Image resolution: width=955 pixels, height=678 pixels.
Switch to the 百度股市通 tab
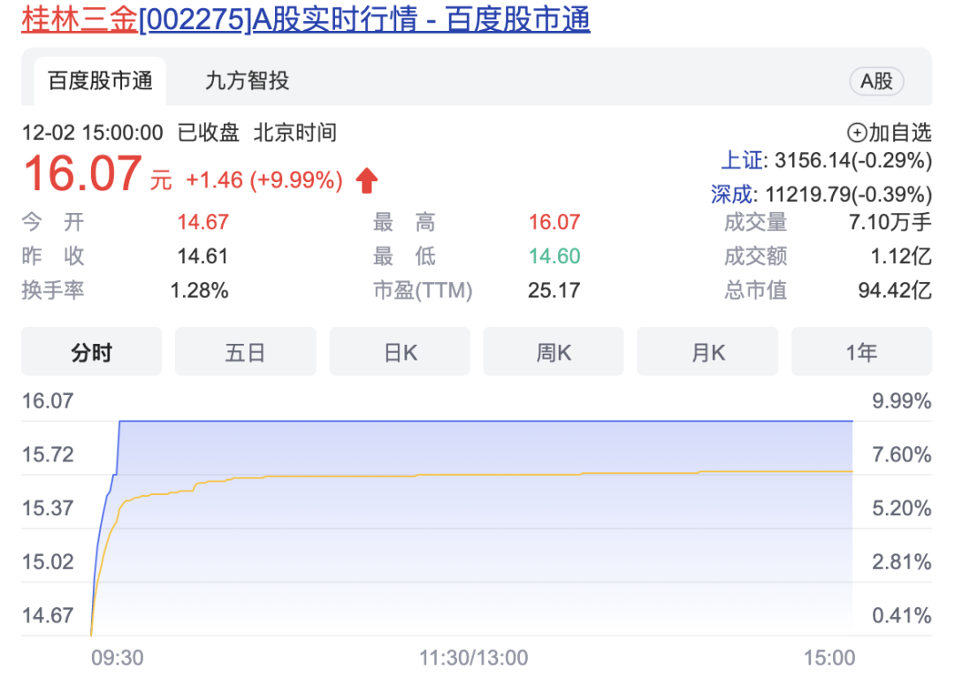(x=100, y=81)
